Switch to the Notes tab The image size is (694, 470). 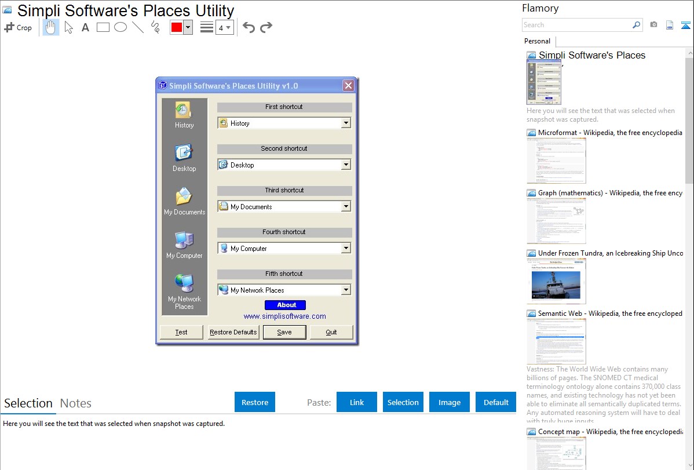(x=76, y=403)
